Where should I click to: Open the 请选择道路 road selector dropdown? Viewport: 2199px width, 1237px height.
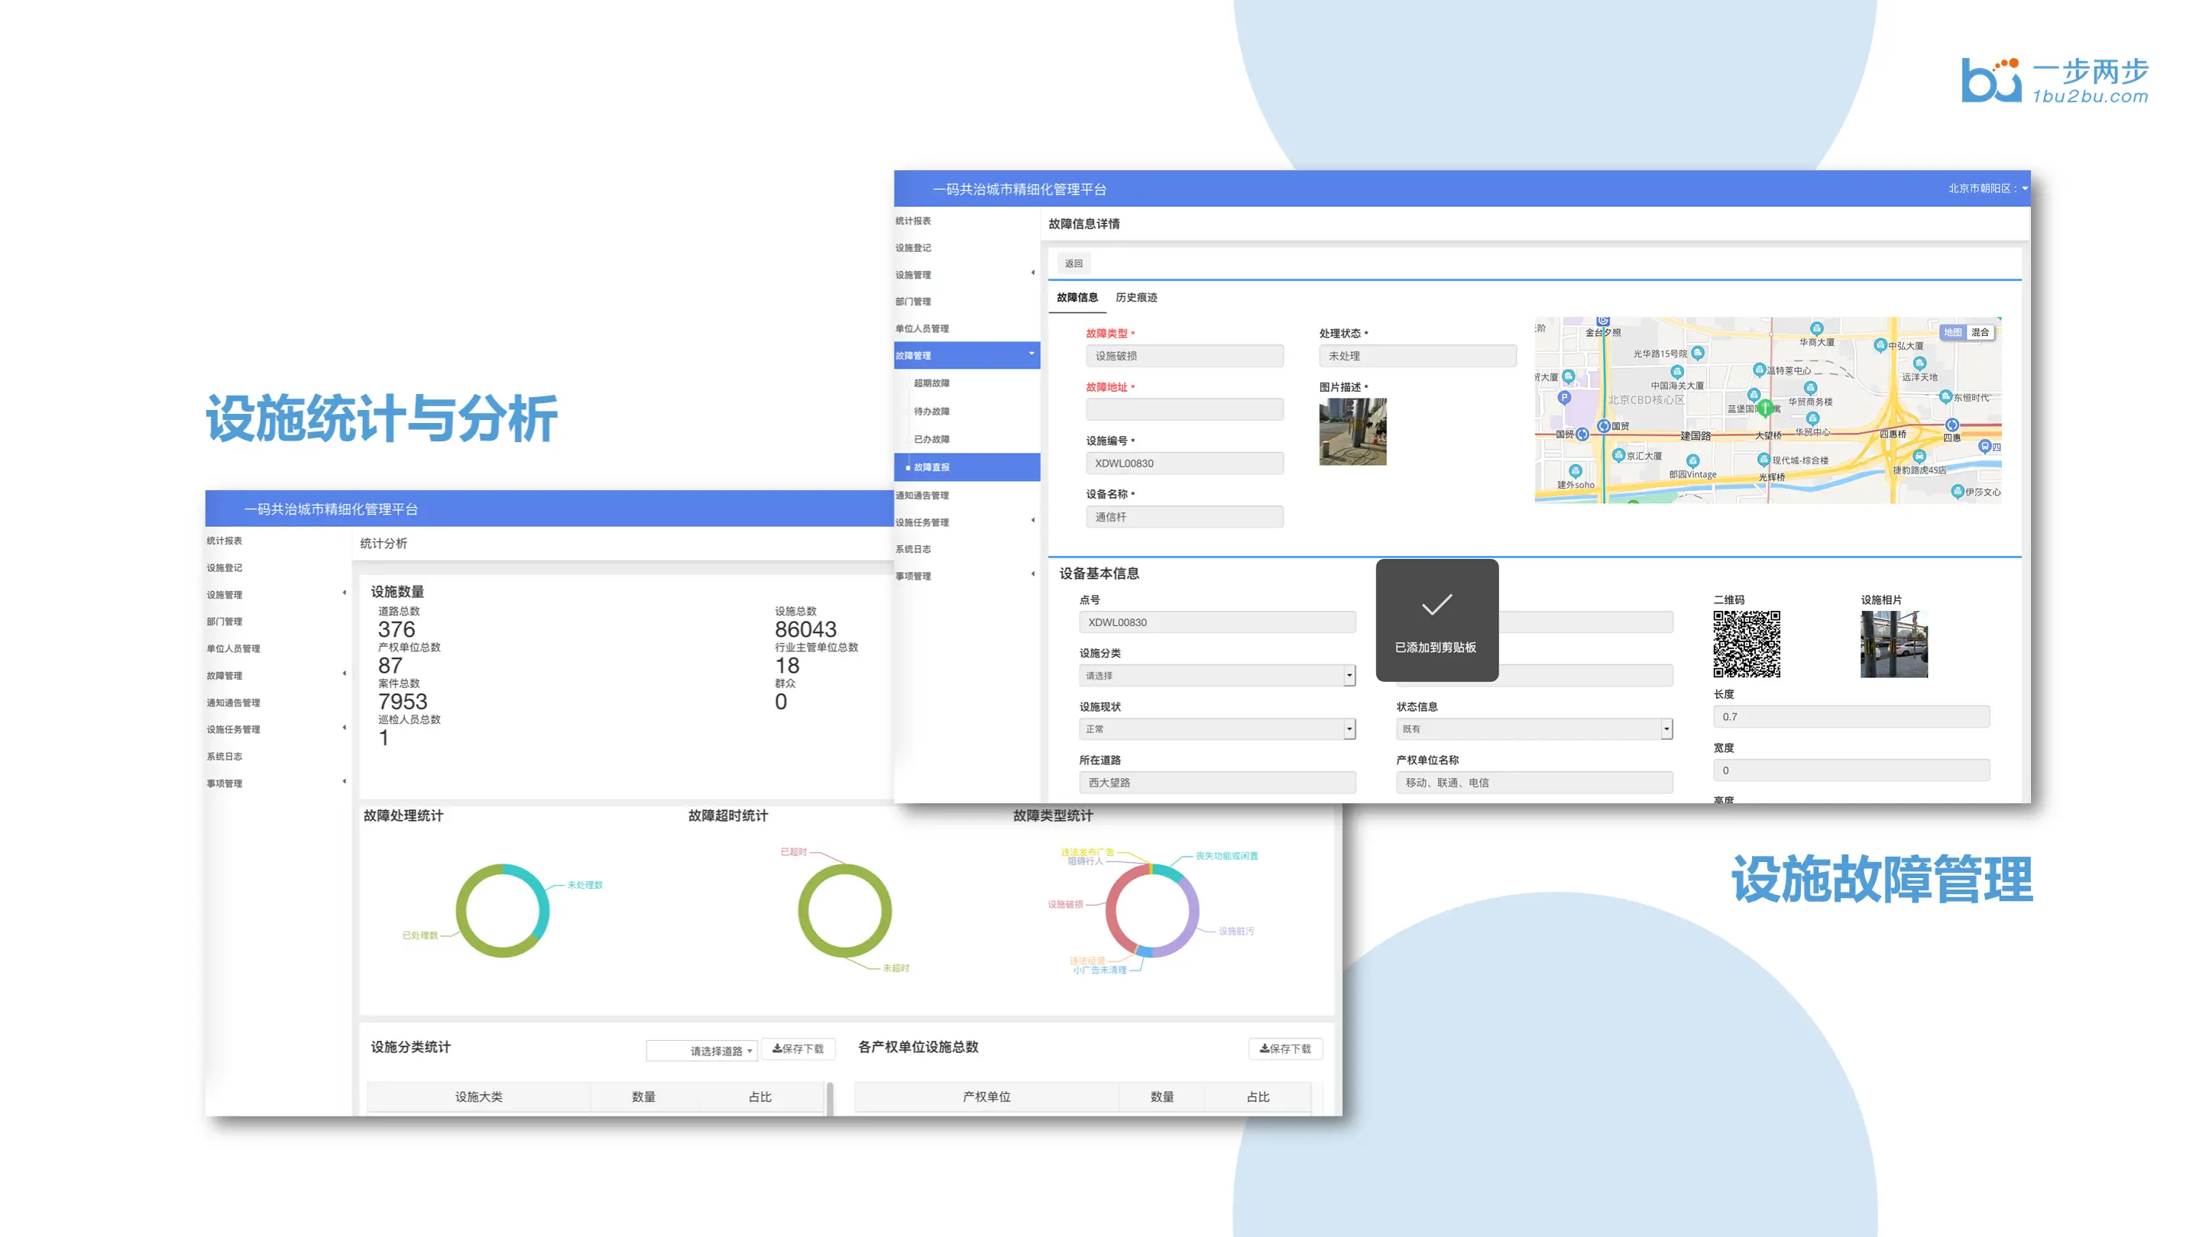click(x=701, y=1051)
